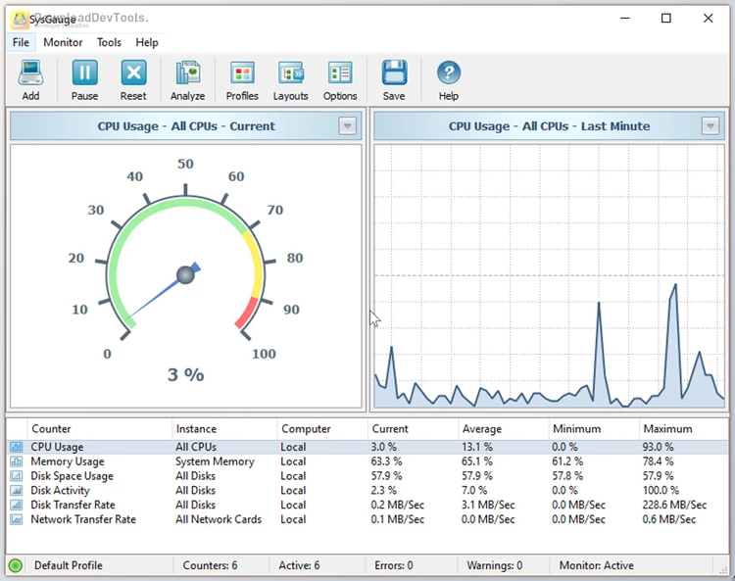Image resolution: width=735 pixels, height=581 pixels.
Task: Open the File menu
Action: 21,43
